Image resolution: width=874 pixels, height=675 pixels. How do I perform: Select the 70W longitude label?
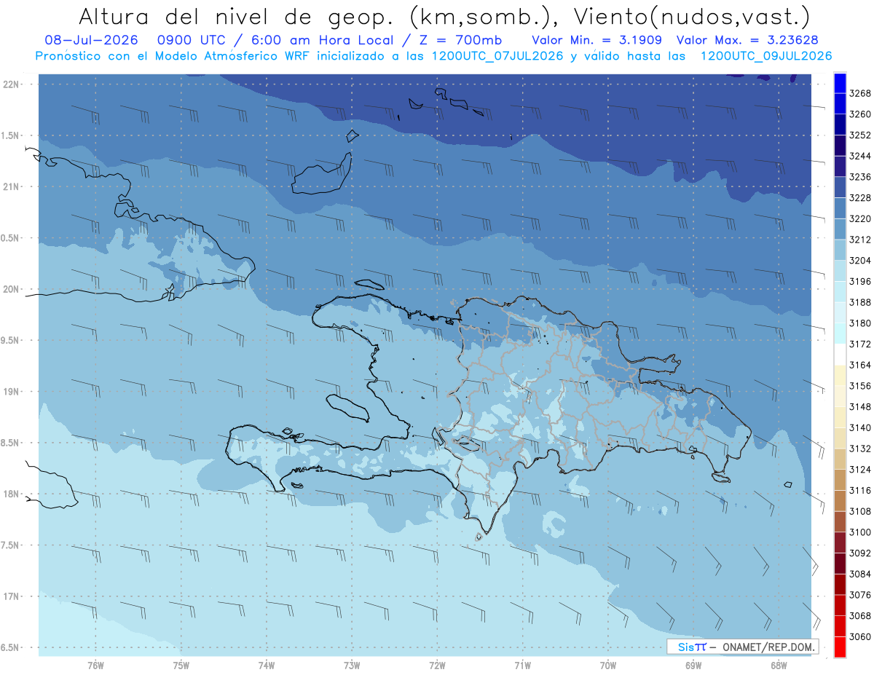(608, 665)
